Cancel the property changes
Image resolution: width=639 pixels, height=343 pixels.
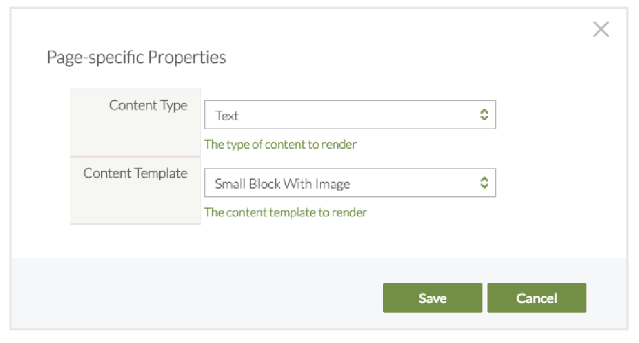click(536, 298)
